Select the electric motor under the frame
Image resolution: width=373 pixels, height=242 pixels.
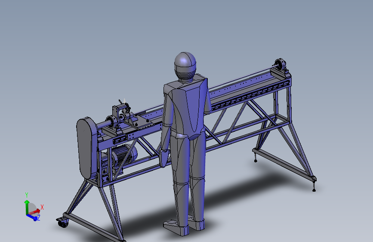pos(124,156)
